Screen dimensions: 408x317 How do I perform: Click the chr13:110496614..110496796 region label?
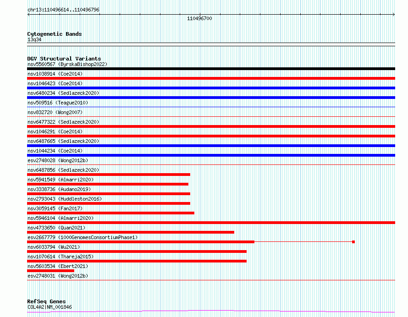[63, 10]
